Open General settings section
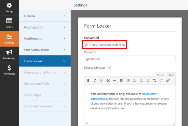 [x=45, y=16]
